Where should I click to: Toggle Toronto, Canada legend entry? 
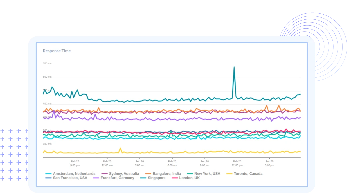tap(244, 174)
